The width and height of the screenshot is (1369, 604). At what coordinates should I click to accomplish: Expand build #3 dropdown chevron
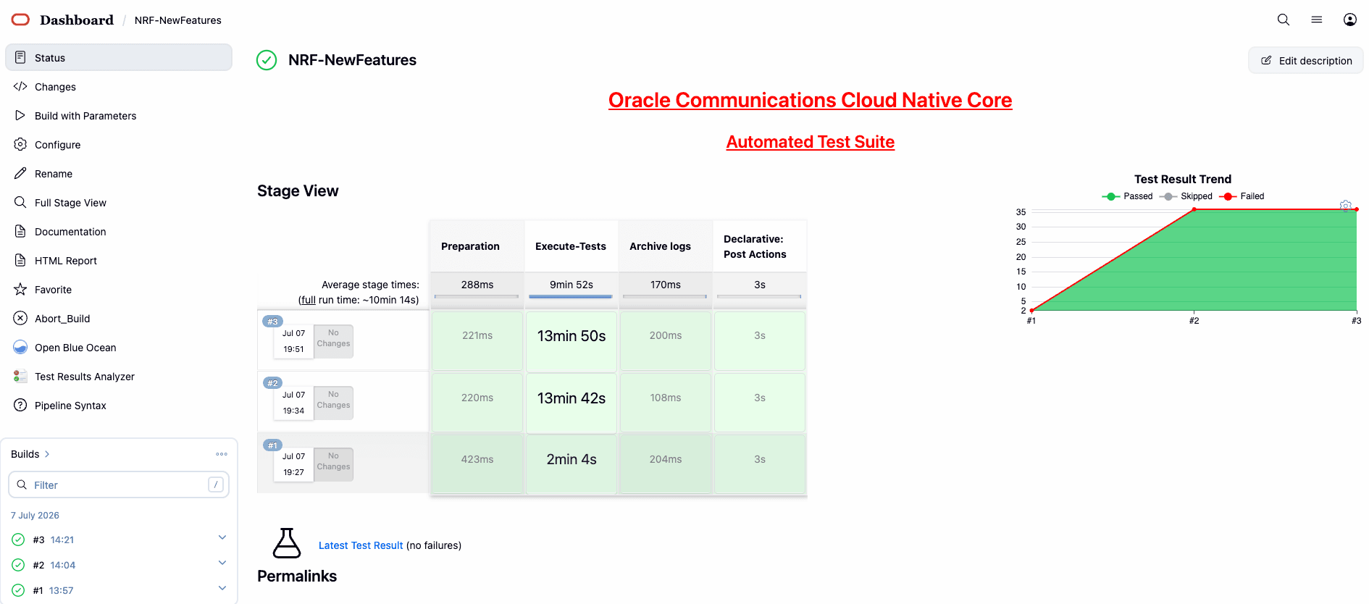222,537
